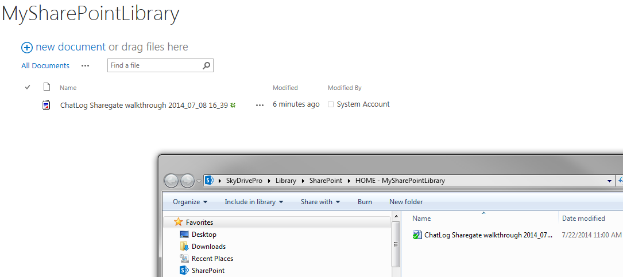Image resolution: width=623 pixels, height=277 pixels.
Task: Open recent pages dropdown arrow in Explorer
Action: (x=199, y=181)
